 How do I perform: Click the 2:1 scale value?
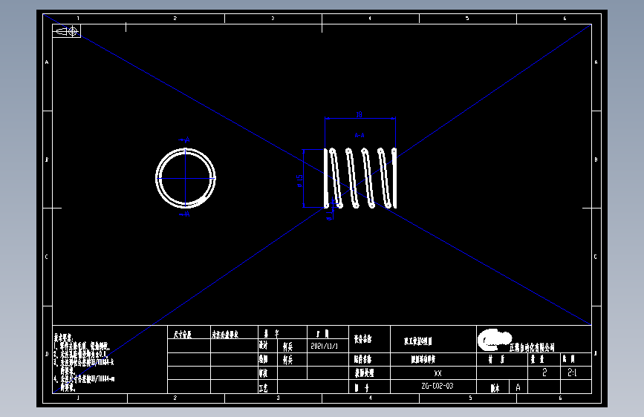[x=572, y=372]
